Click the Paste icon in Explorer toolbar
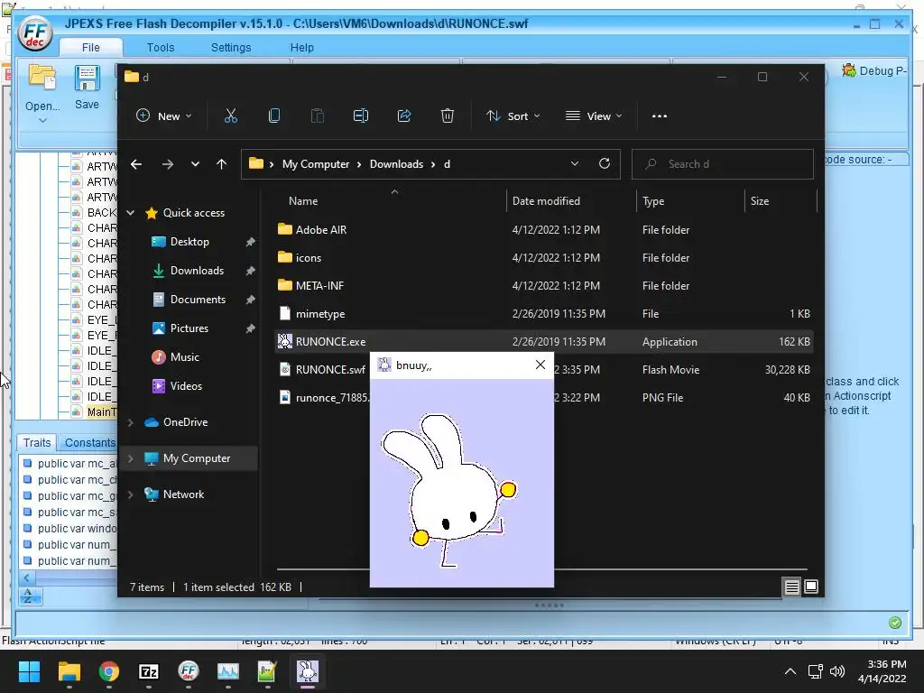924x693 pixels. coord(318,116)
